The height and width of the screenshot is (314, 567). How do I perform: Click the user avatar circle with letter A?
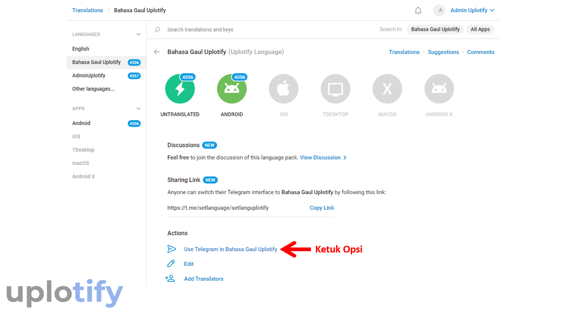pyautogui.click(x=439, y=10)
